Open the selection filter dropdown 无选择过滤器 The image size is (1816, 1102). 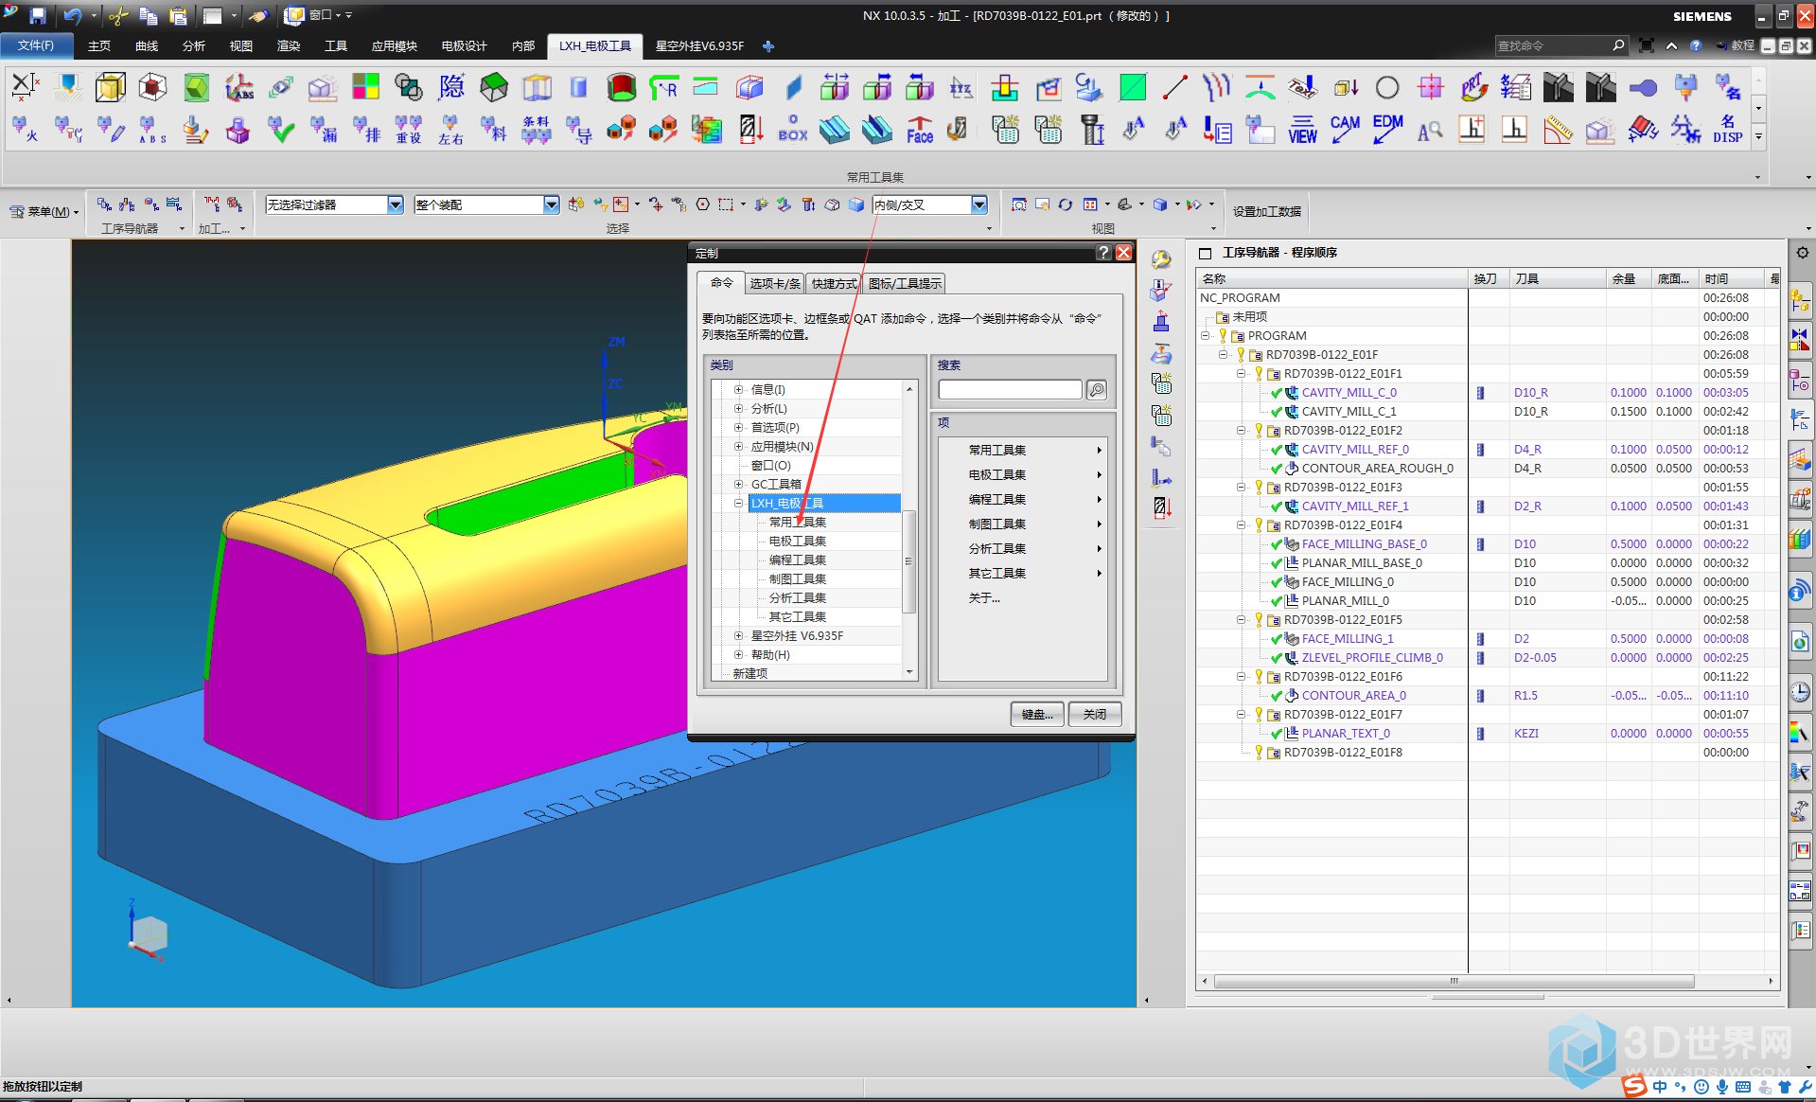point(396,204)
